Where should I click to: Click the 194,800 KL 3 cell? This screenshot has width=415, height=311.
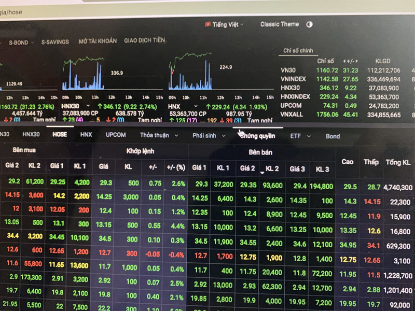click(x=321, y=187)
